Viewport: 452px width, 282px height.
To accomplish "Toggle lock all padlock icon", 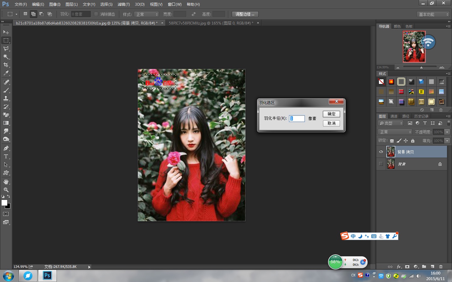I will (x=413, y=141).
